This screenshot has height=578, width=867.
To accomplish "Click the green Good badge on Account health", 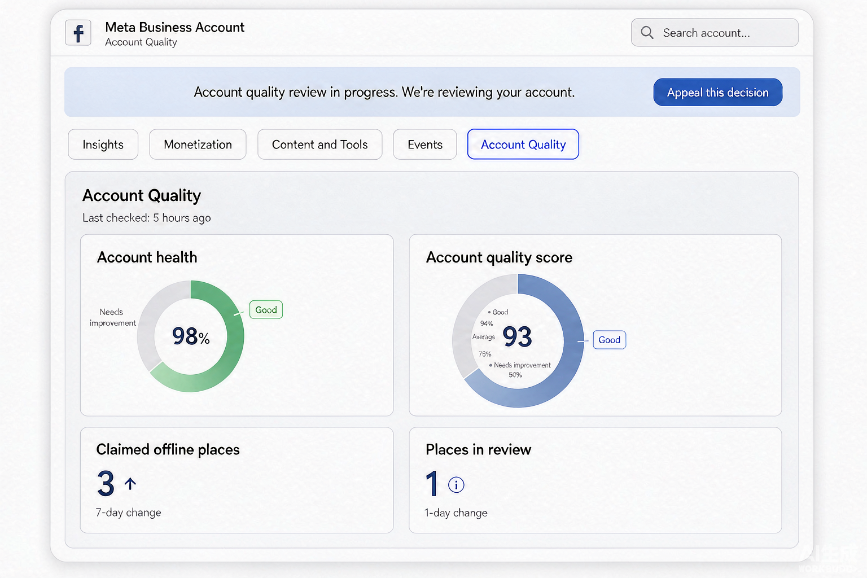I will 266,310.
